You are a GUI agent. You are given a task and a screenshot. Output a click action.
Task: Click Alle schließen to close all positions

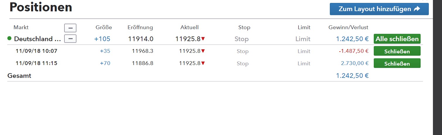(397, 39)
